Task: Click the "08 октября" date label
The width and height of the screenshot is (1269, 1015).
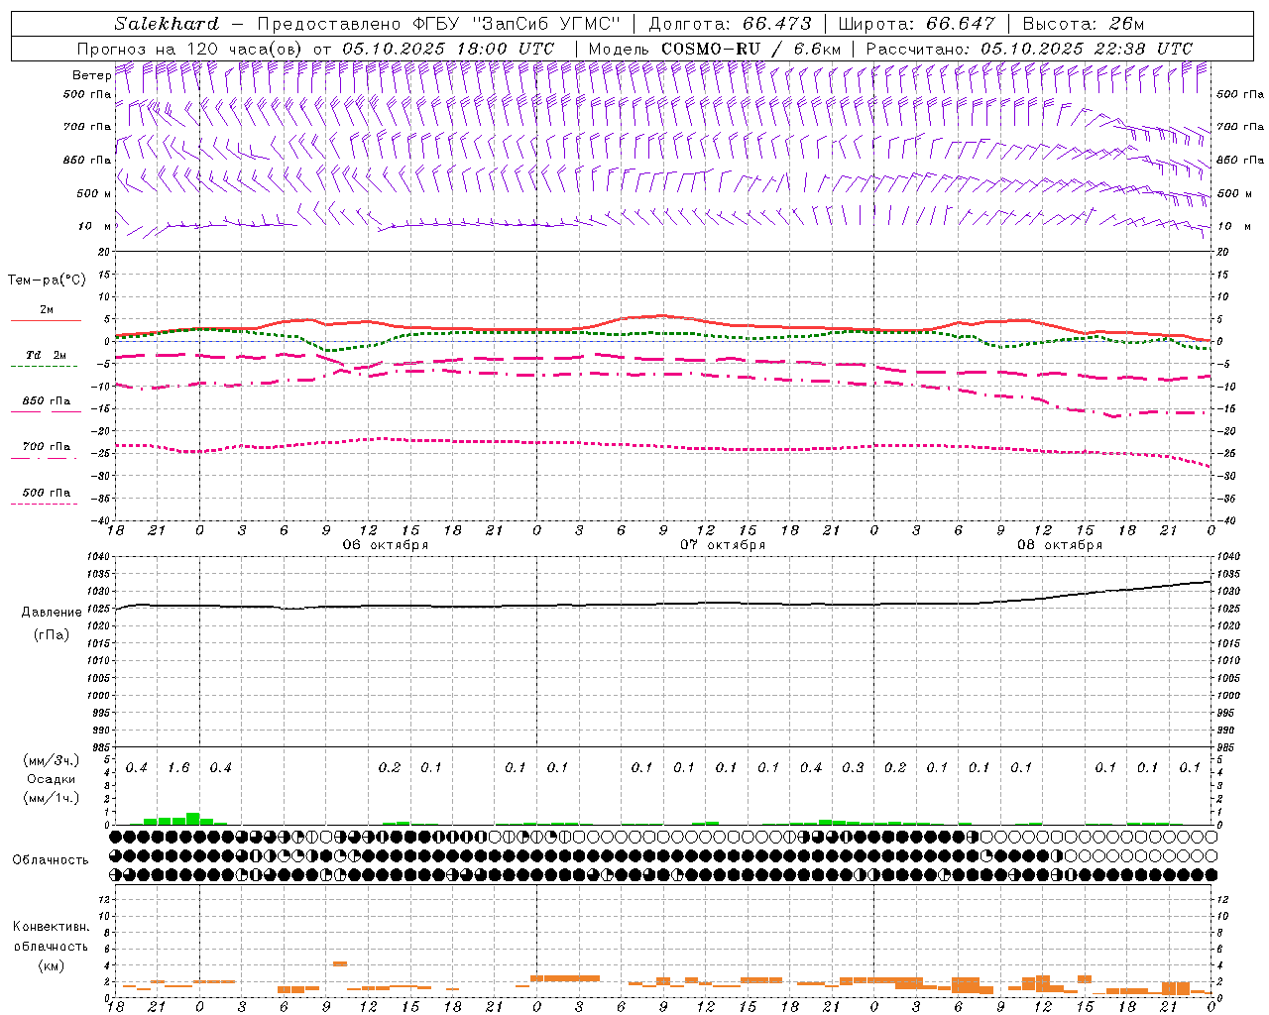Action: pos(1060,545)
